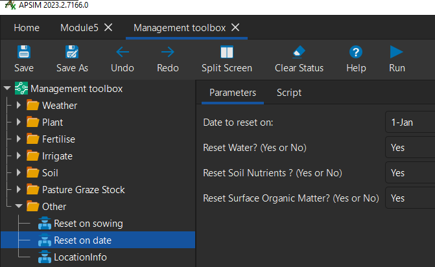Switch to the Home tab
The height and width of the screenshot is (267, 435).
(27, 28)
